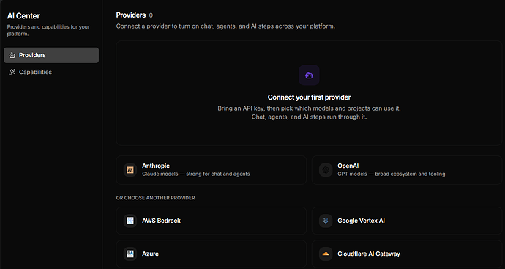Pick the Cloudflare AI Gateway label

(369, 254)
